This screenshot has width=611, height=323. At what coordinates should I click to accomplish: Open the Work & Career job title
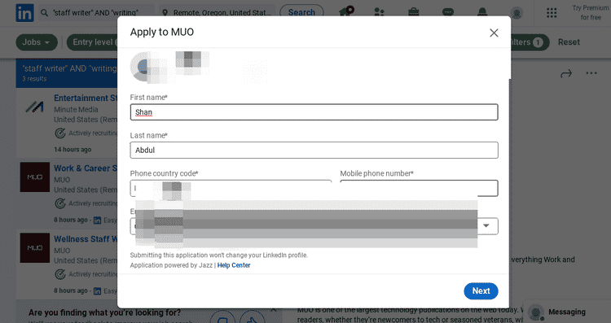click(86, 168)
